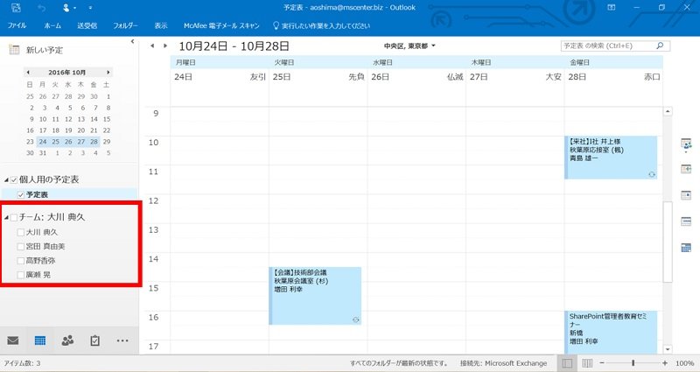This screenshot has width=700, height=372.
Task: Open the People contacts icon
Action: [67, 340]
